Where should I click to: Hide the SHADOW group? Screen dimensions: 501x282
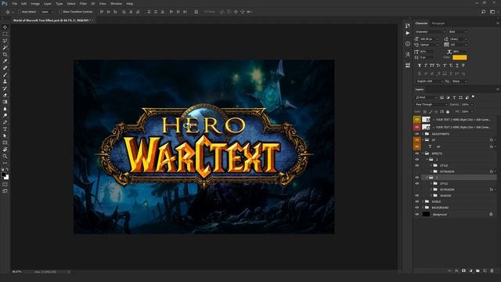tap(417, 195)
